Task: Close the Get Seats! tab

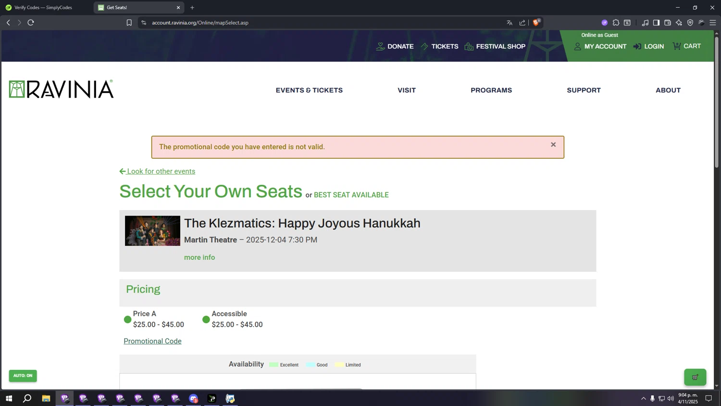Action: tap(178, 8)
